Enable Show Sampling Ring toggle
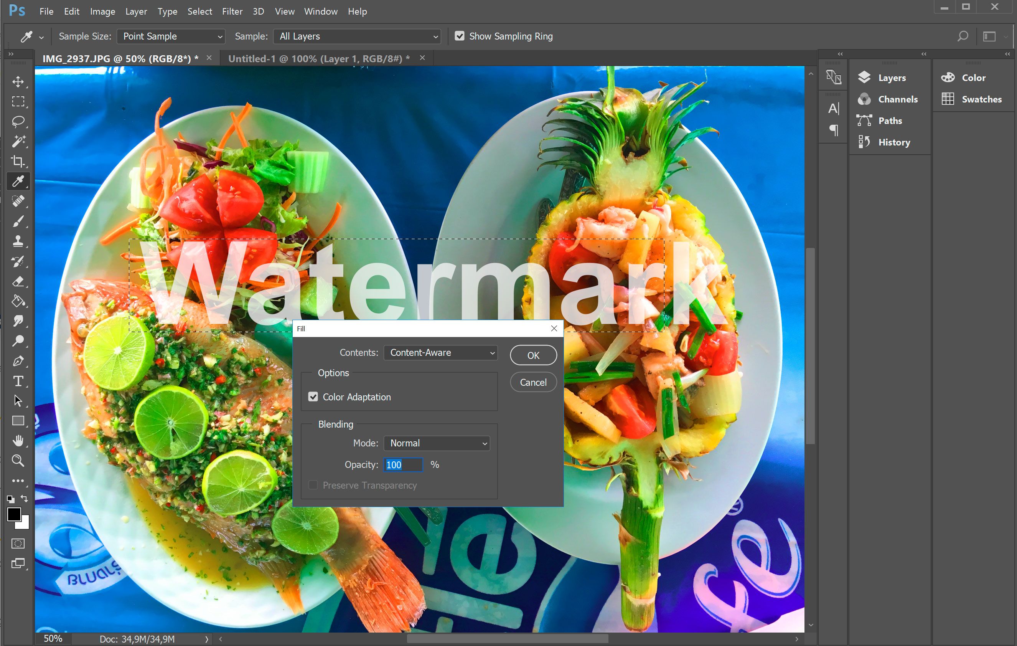This screenshot has width=1017, height=646. 460,36
